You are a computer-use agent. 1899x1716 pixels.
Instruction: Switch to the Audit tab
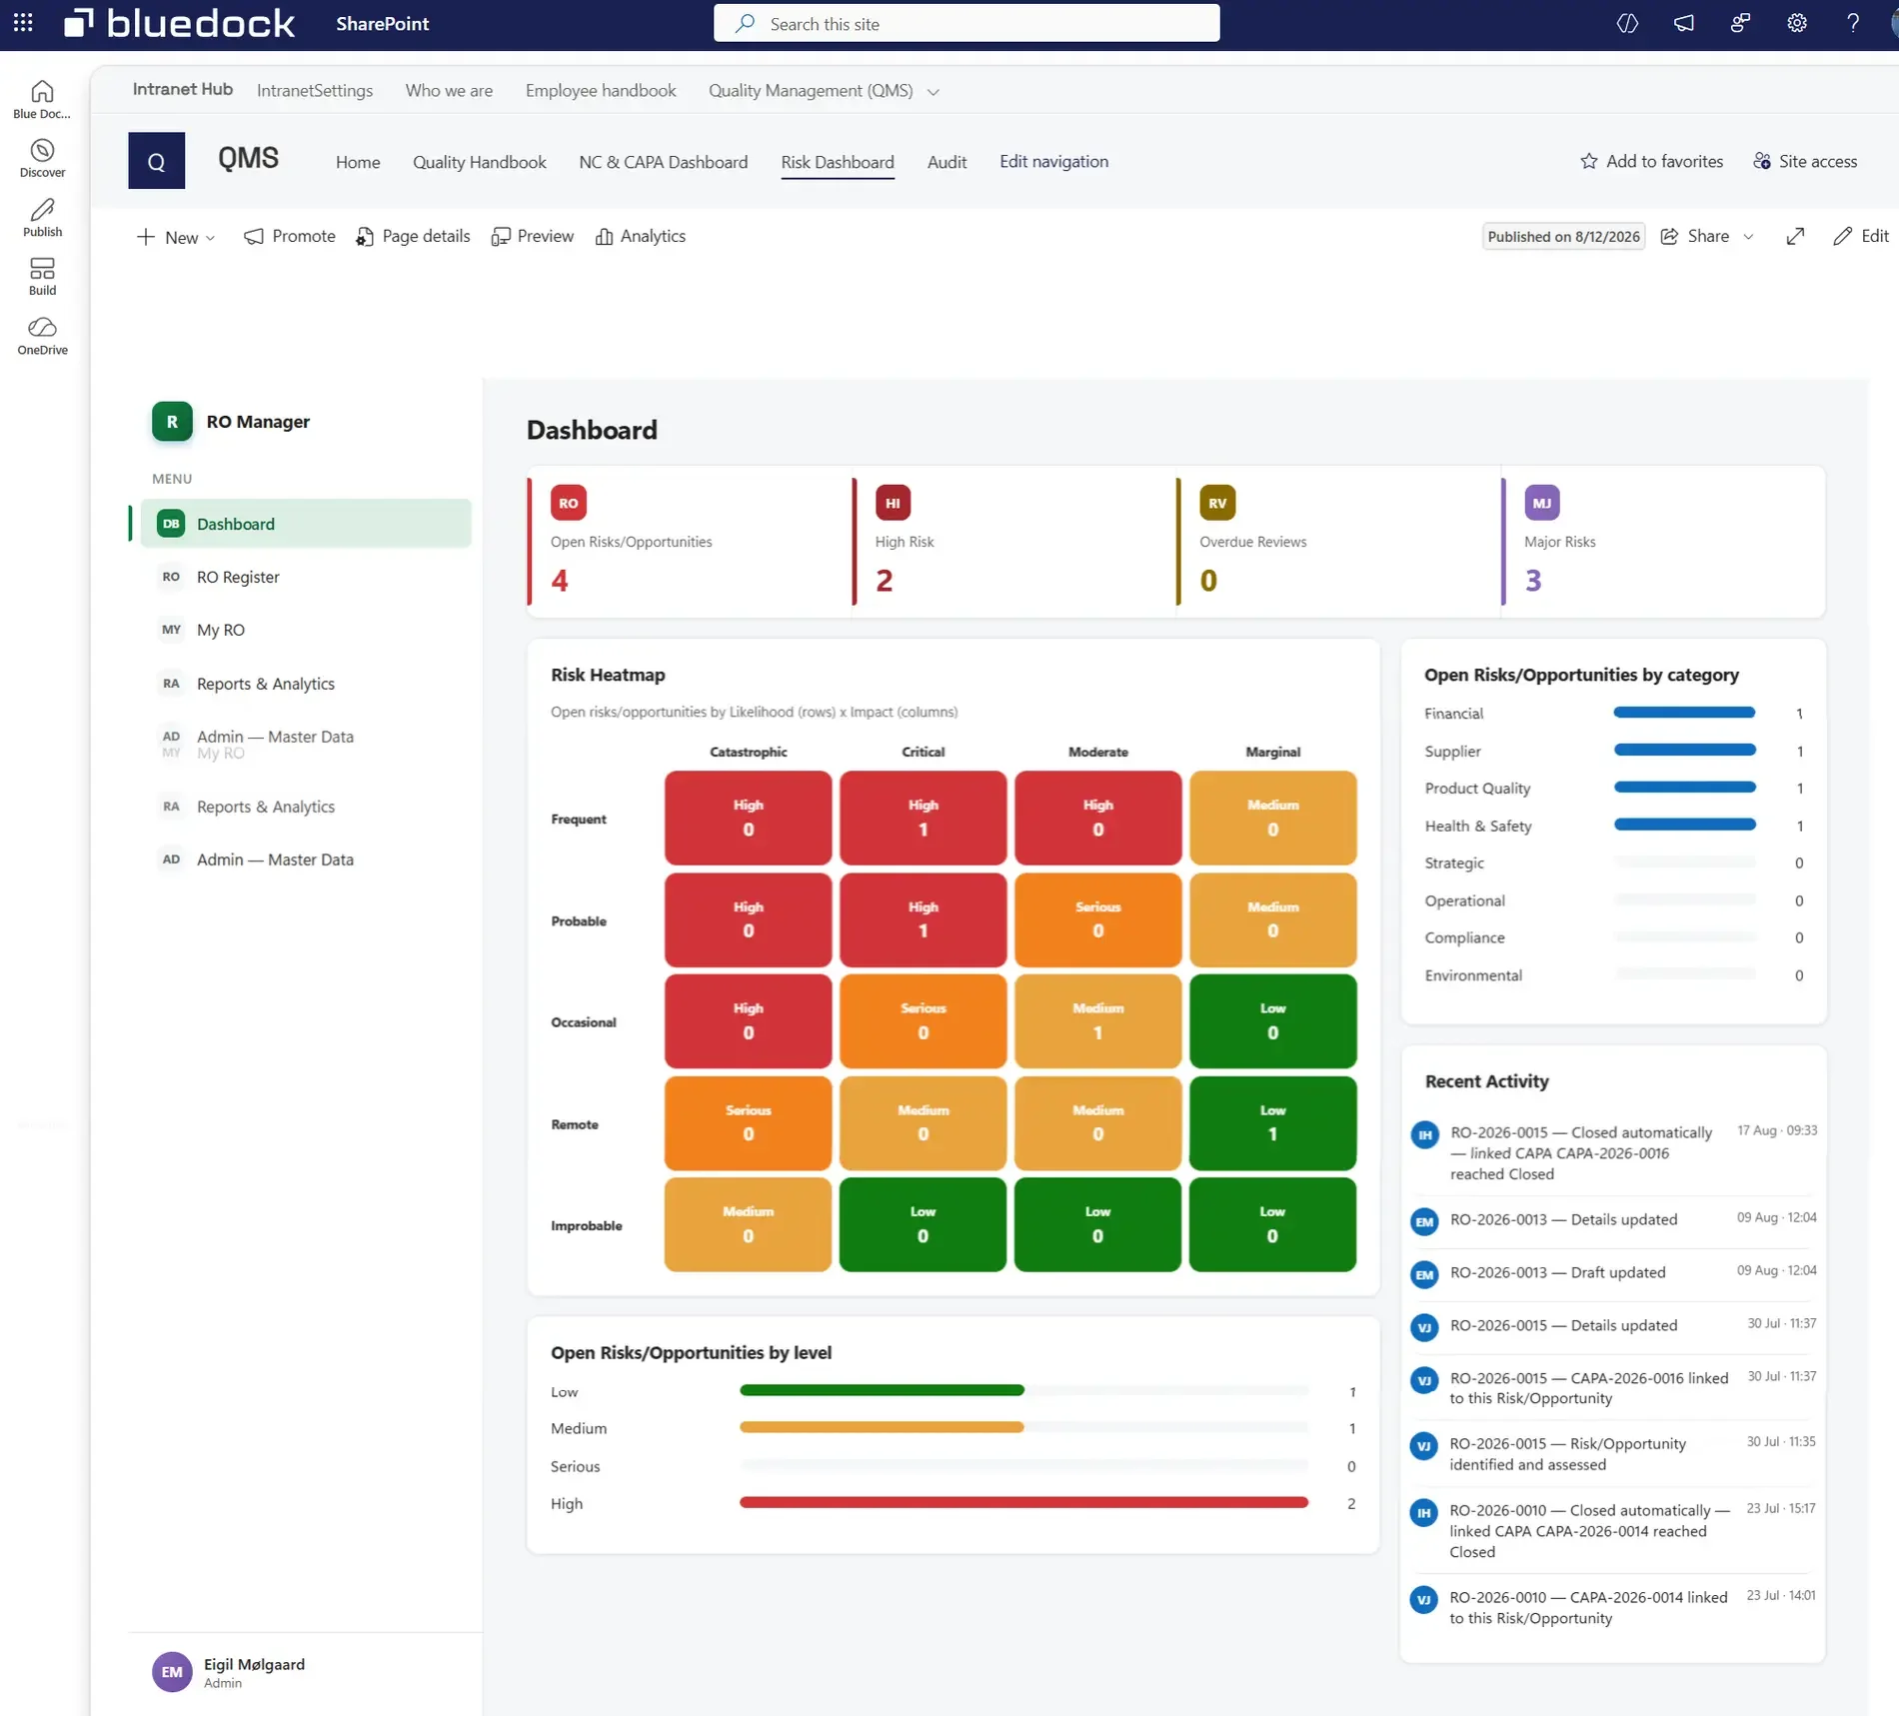coord(947,162)
